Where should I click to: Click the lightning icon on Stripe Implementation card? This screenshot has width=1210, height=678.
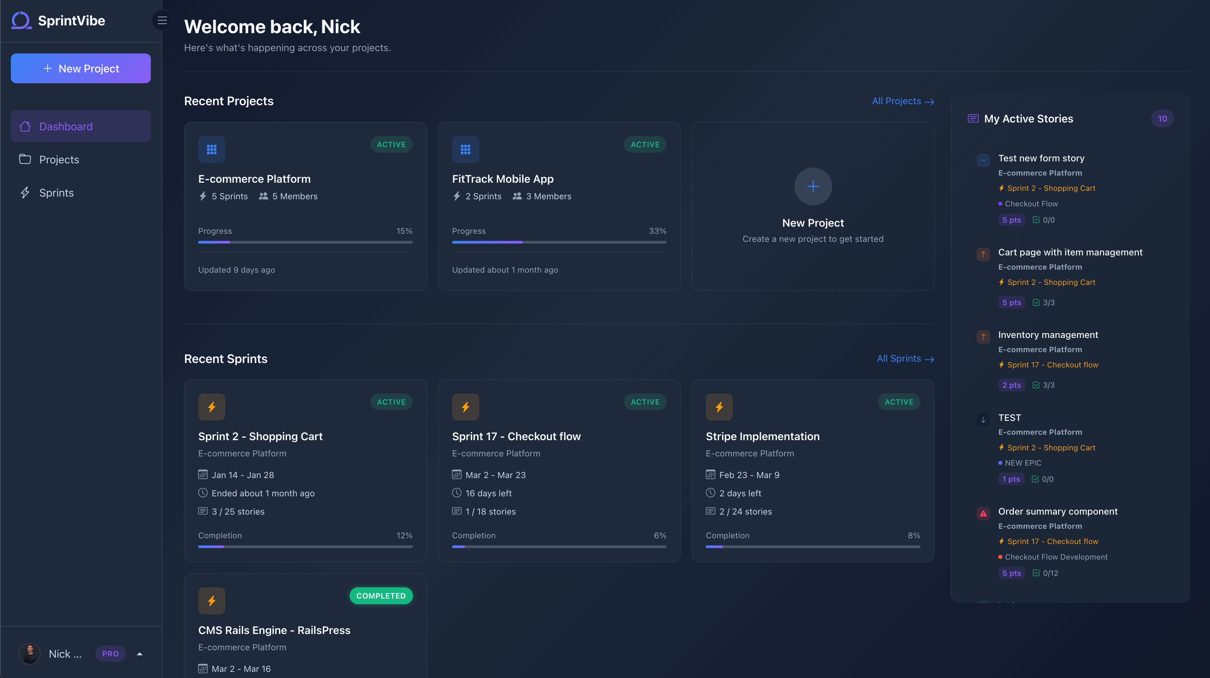[x=719, y=407]
